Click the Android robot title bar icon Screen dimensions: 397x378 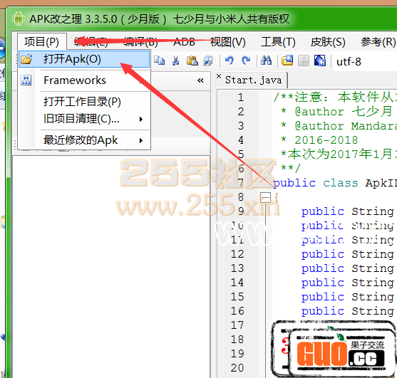point(19,19)
